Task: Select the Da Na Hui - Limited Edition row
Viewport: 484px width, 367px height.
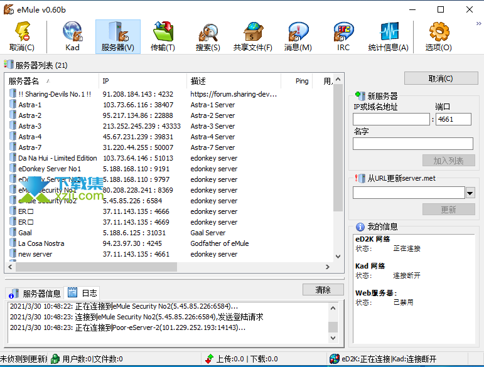Action: 169,158
